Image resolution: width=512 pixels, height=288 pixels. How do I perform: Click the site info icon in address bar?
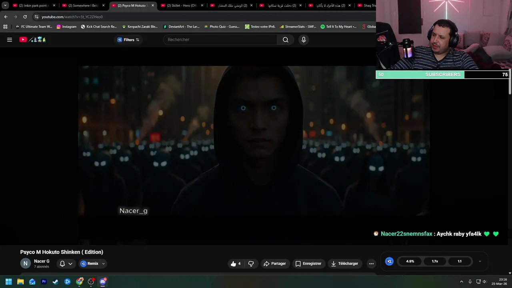pos(36,17)
